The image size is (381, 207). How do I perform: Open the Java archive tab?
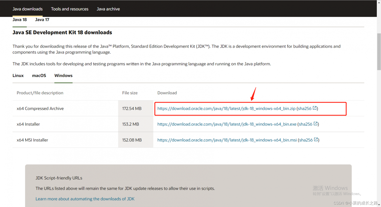click(x=108, y=9)
